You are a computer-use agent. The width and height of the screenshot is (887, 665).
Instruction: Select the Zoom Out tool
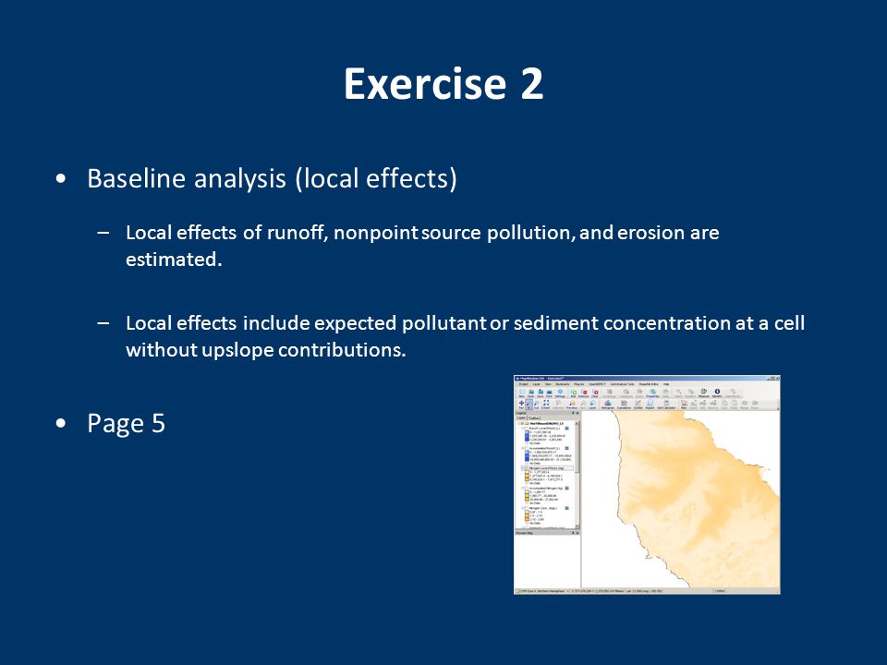pyautogui.click(x=536, y=405)
